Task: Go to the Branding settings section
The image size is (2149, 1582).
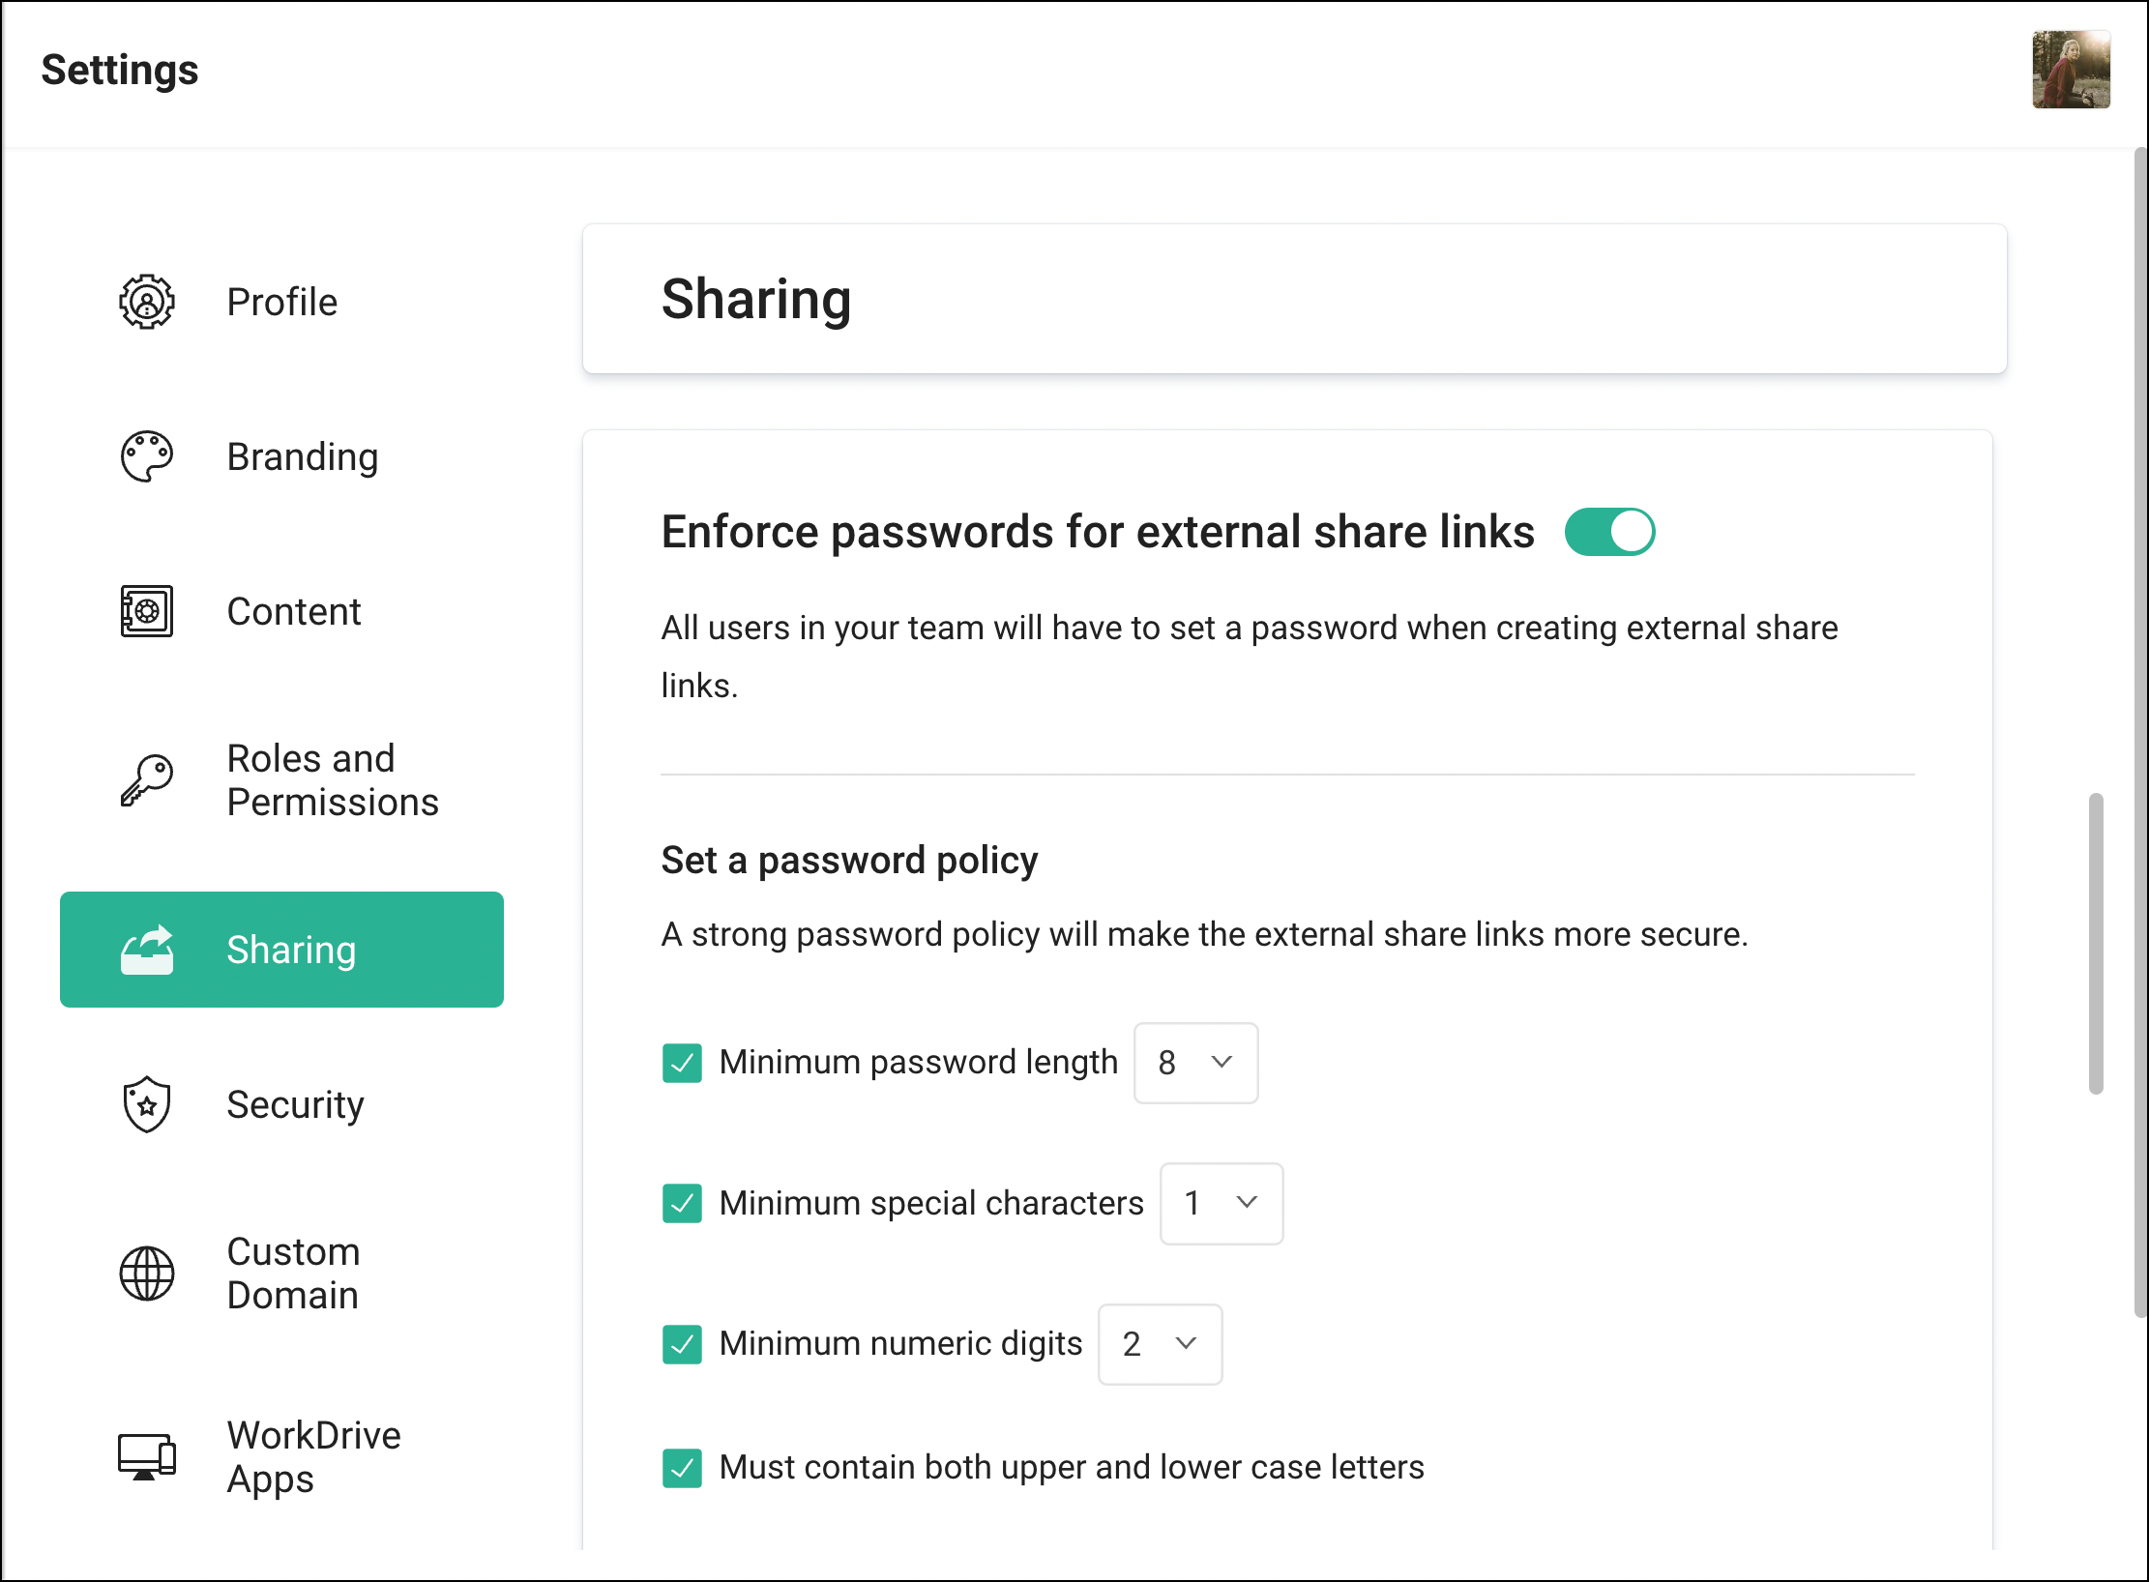Action: pyautogui.click(x=303, y=456)
